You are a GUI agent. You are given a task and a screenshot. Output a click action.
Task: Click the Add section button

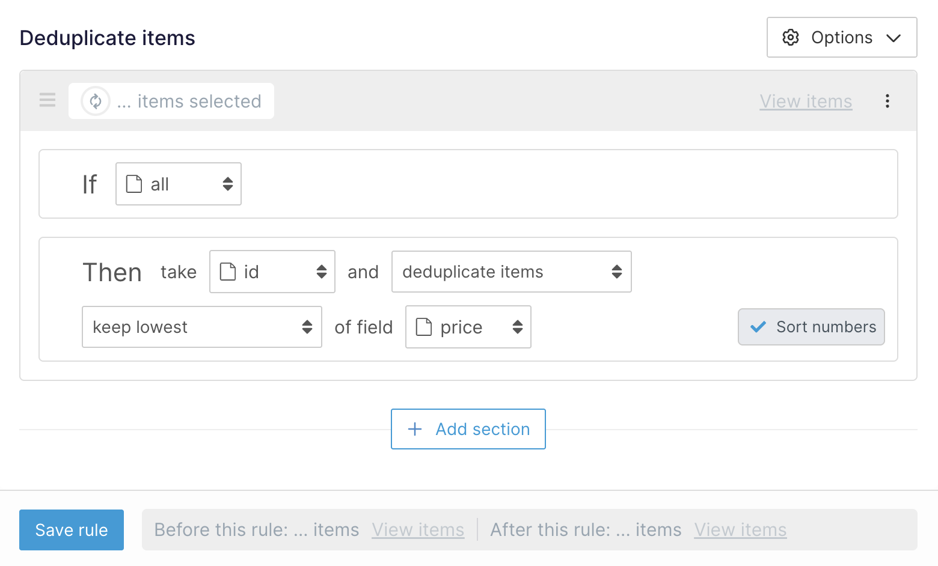coord(468,429)
